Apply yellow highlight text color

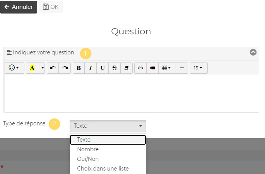[32, 68]
